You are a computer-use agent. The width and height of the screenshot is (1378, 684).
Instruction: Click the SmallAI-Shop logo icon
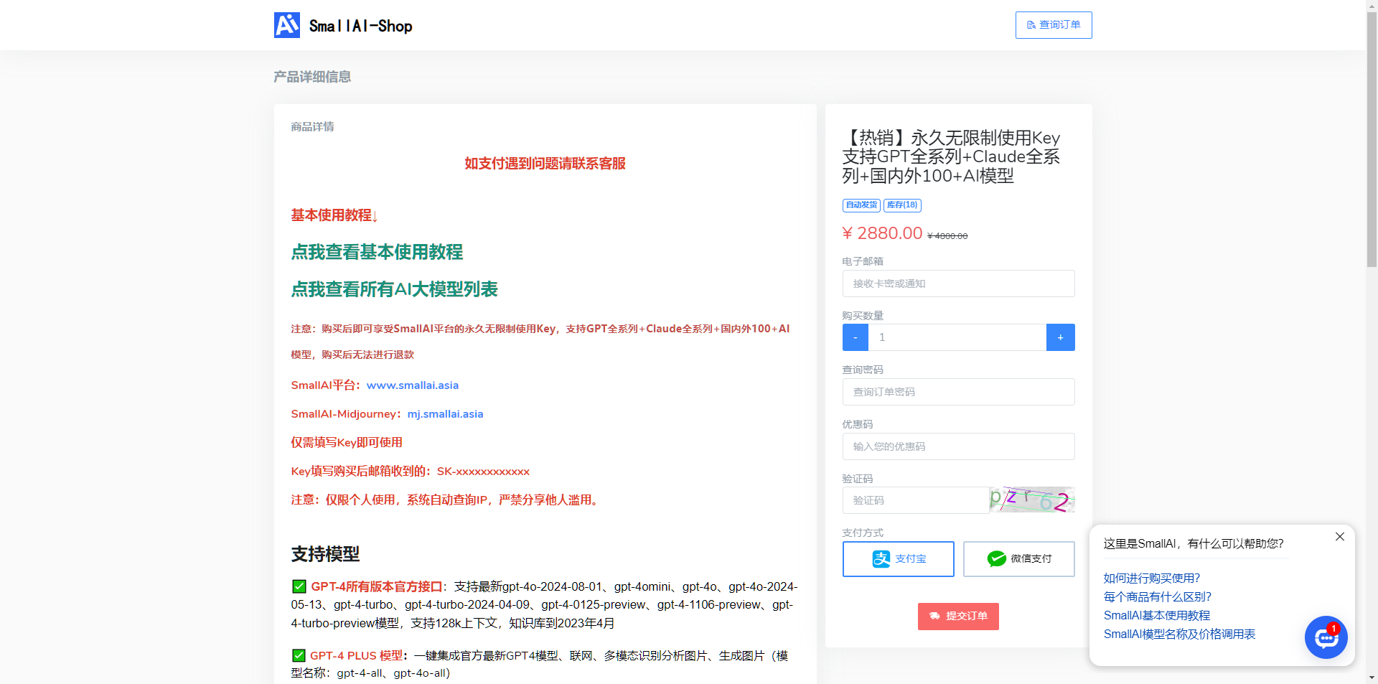tap(286, 25)
